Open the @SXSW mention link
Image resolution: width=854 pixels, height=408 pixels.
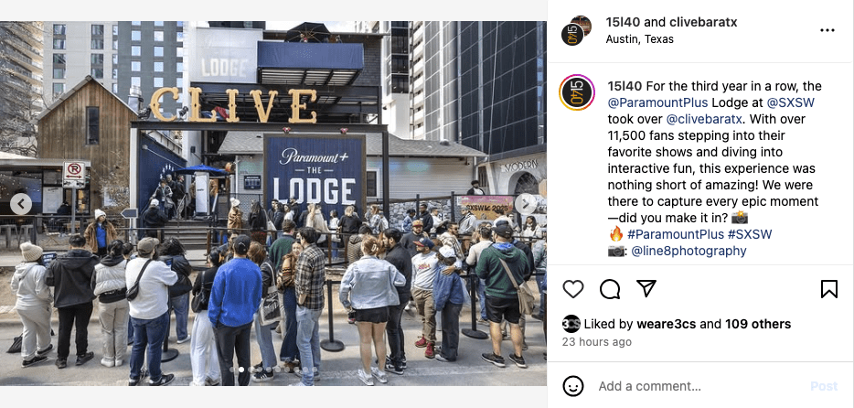(x=791, y=102)
